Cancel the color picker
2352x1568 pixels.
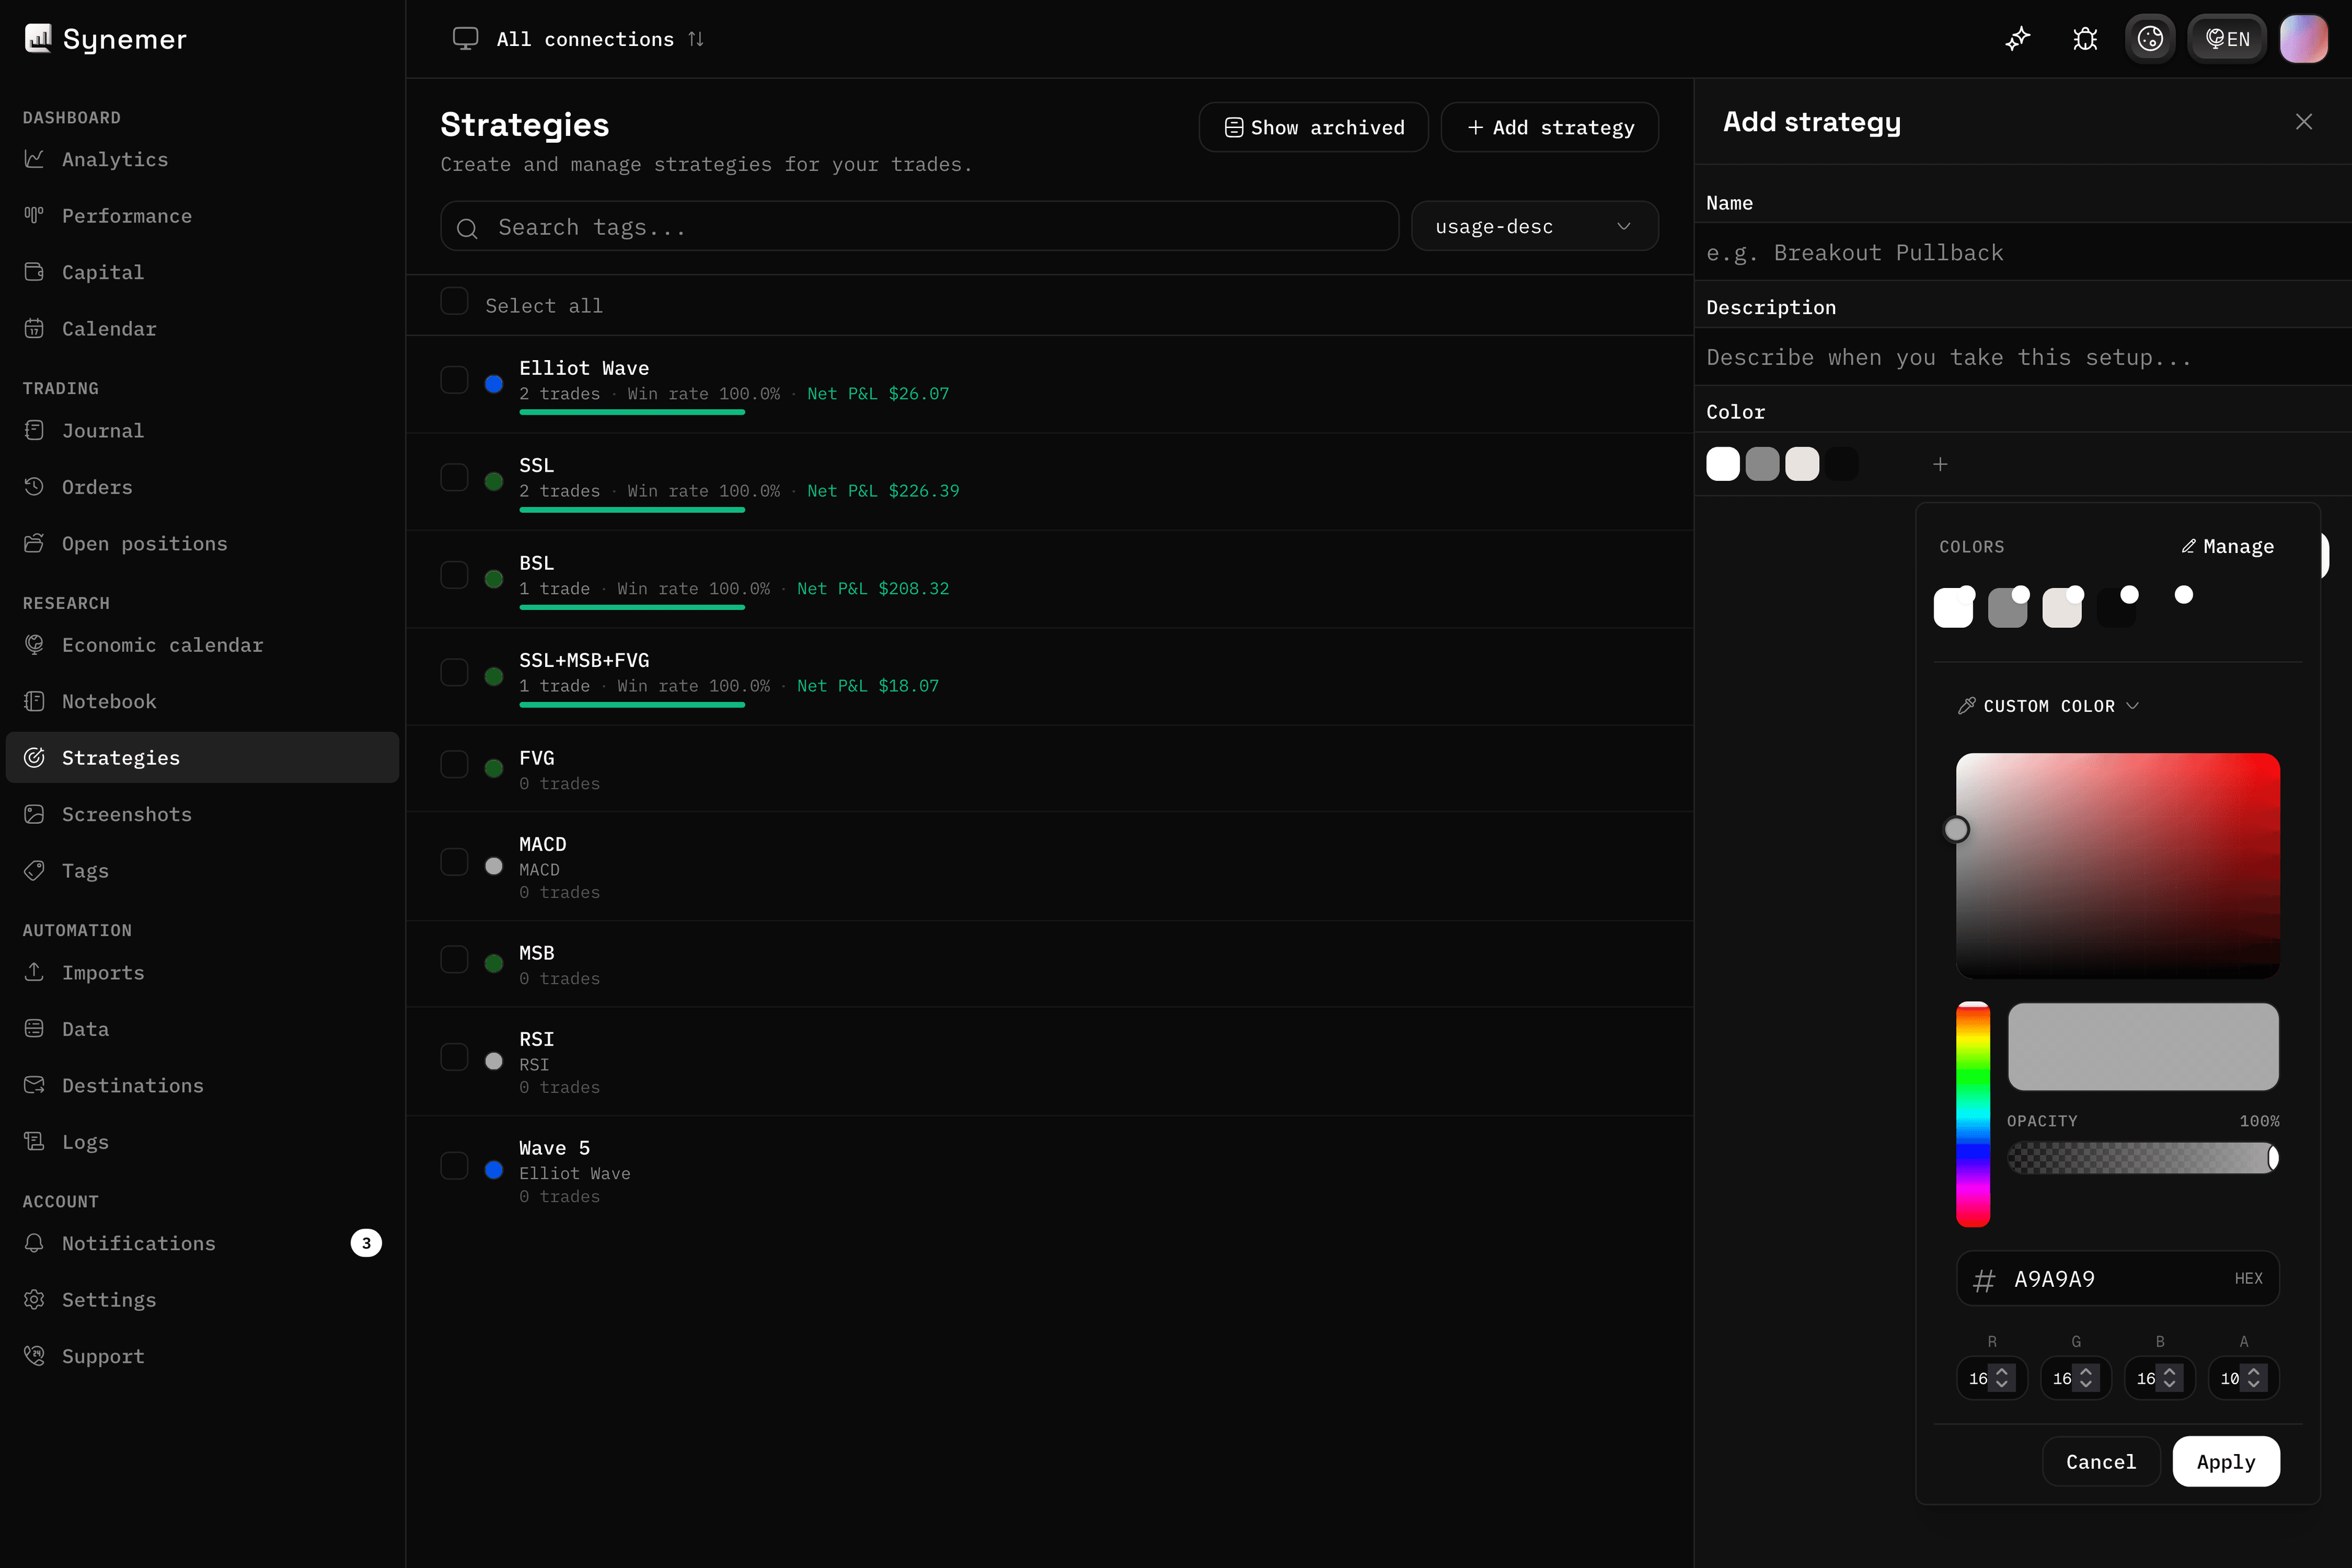(2101, 1462)
